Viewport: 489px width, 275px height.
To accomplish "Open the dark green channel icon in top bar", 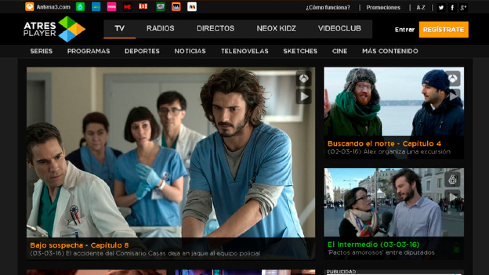I will [160, 7].
